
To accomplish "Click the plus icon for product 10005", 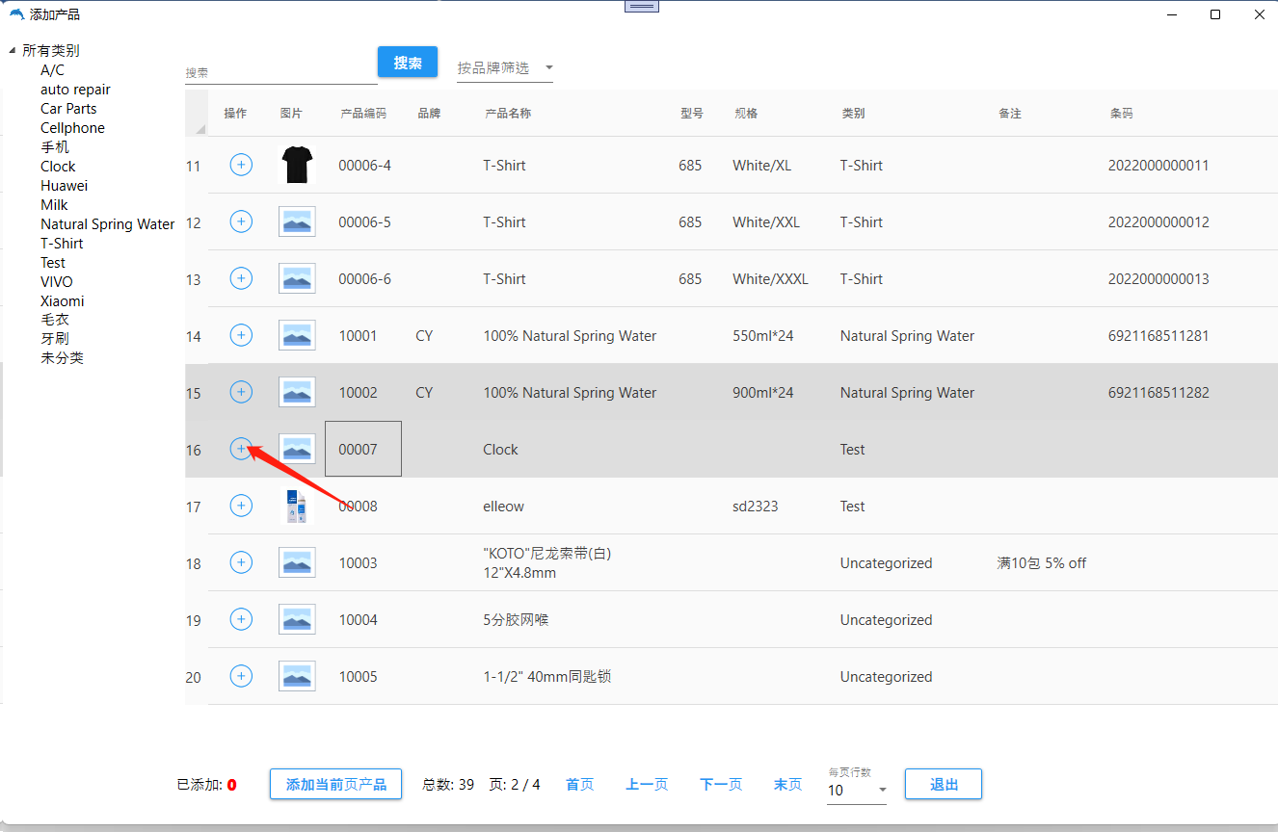I will coord(241,676).
